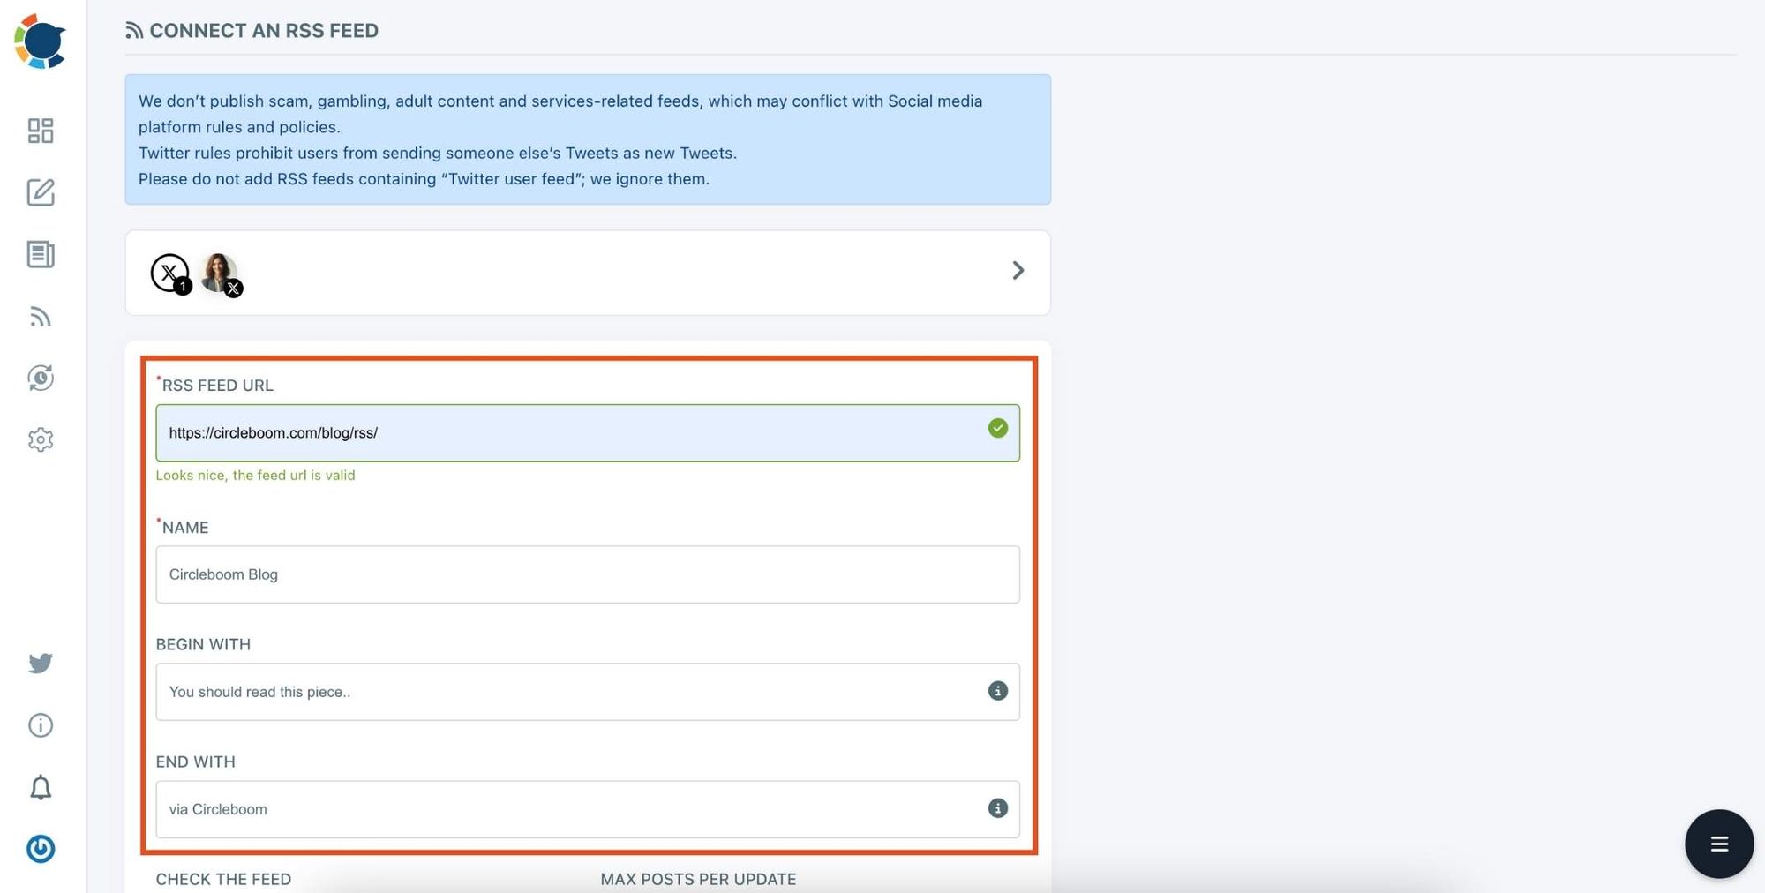Screen dimensions: 1765x893
Task: Open the articles curation icon
Action: 40,255
